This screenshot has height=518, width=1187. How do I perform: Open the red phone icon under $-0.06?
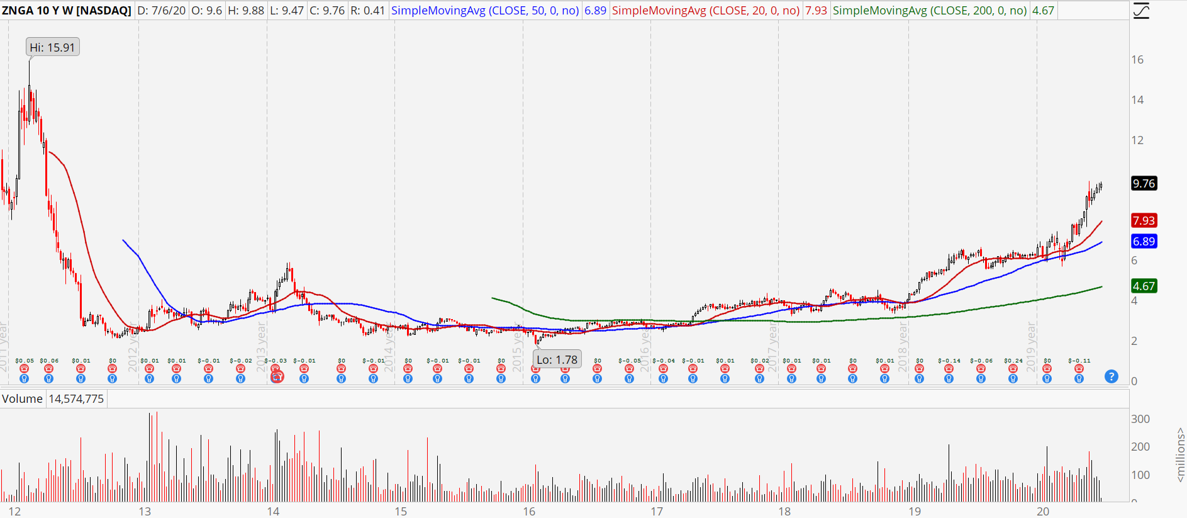pos(981,369)
